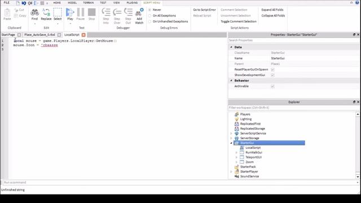
Task: Select On Unhandled Exceptions radio button
Action: pos(150,21)
